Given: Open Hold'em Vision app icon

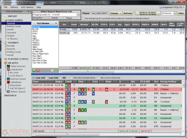Looking at the screenshot, I should point(8,79).
